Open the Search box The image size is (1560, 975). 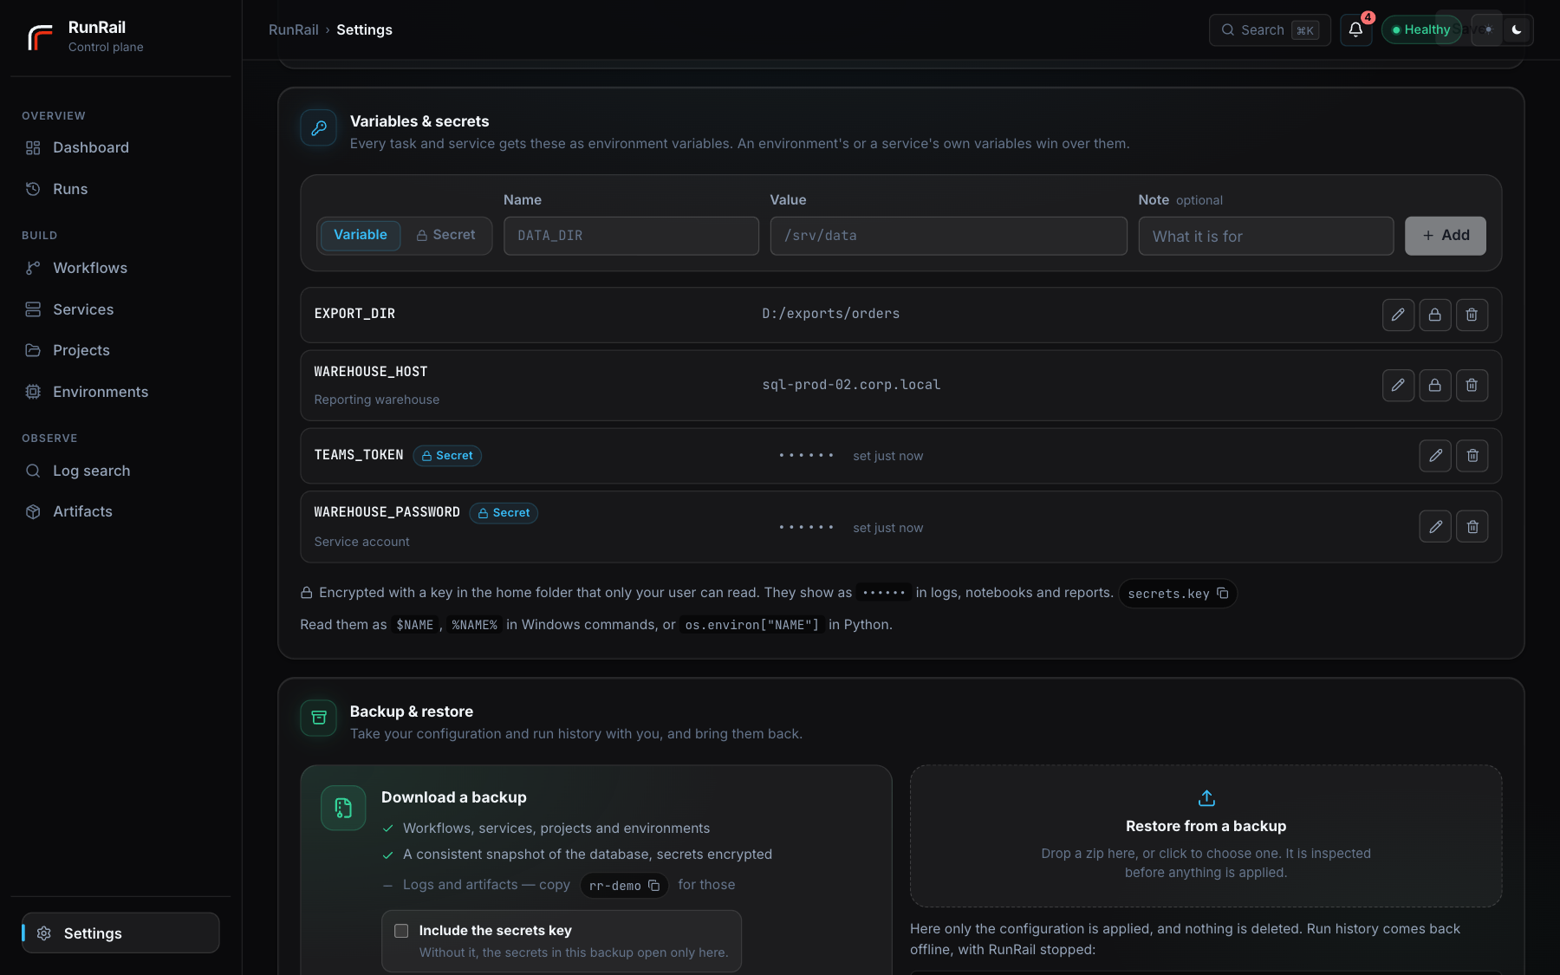click(x=1270, y=29)
